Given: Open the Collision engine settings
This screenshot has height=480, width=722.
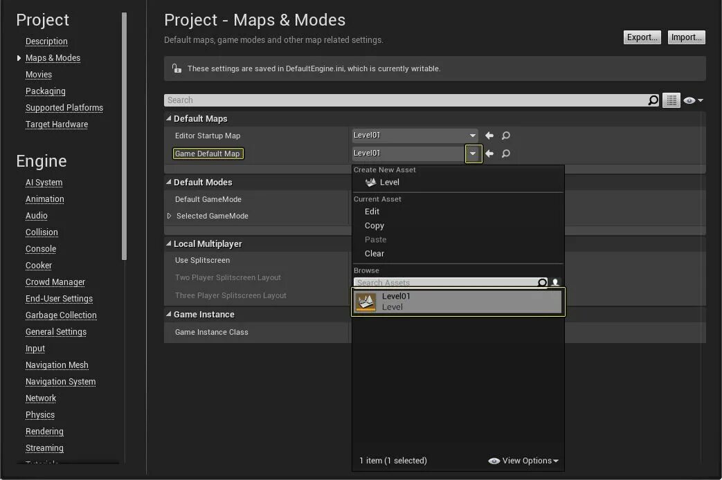Looking at the screenshot, I should [42, 232].
